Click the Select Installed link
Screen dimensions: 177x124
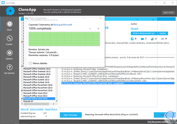37,109
